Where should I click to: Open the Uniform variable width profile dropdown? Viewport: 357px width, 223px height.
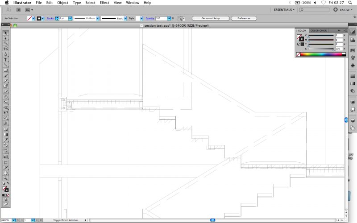point(98,18)
